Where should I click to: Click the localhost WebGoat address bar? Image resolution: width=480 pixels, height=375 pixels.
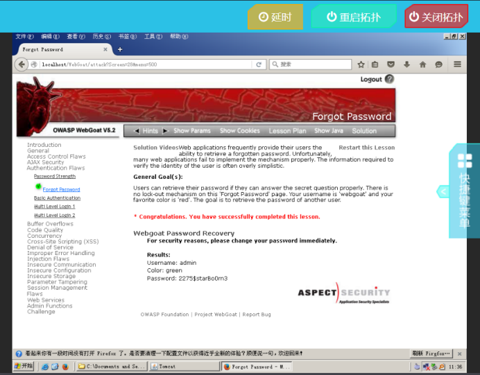click(146, 64)
